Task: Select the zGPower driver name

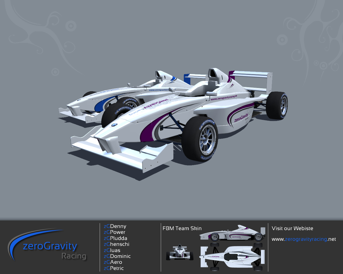Action: [x=114, y=232]
